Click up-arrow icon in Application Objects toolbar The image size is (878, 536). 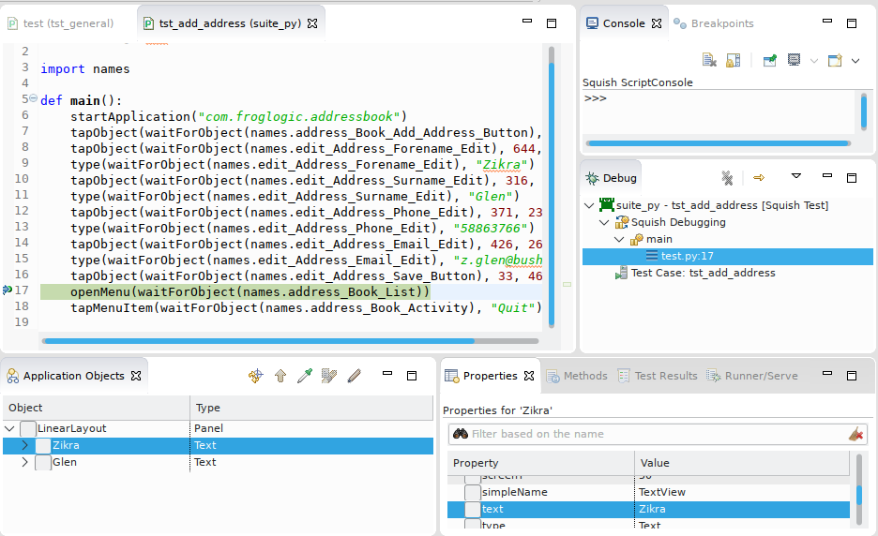click(280, 376)
